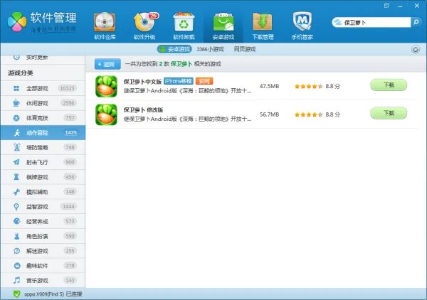Switch to 安卓游戏 top toolbar tab

[223, 25]
